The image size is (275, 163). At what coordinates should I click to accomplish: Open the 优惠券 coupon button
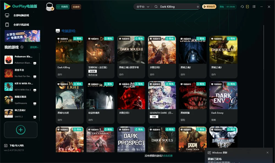point(76,7)
